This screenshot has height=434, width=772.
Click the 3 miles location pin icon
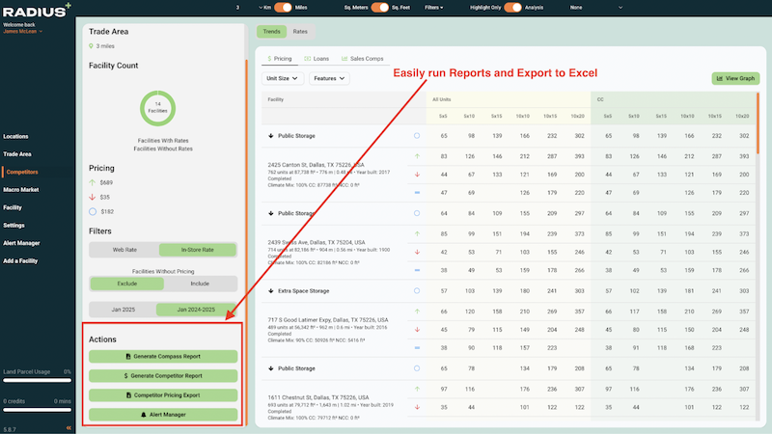91,46
